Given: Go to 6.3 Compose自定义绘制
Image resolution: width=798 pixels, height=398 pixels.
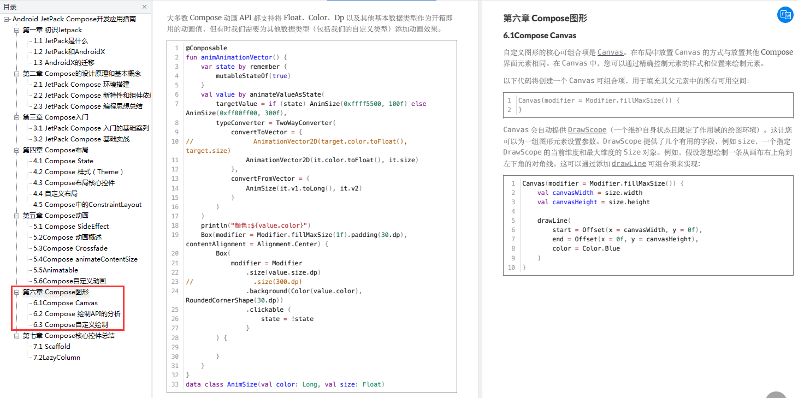Looking at the screenshot, I should pyautogui.click(x=70, y=325).
